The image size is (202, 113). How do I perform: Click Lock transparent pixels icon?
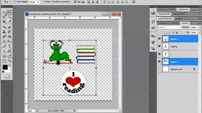click(x=166, y=33)
